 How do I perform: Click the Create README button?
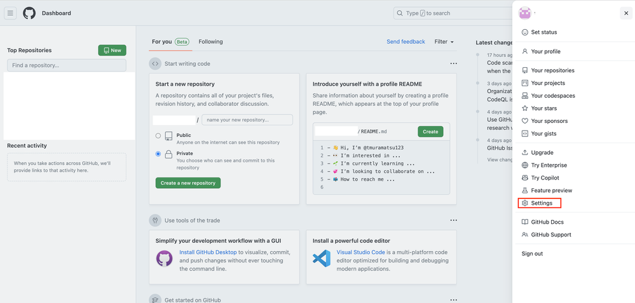(430, 132)
